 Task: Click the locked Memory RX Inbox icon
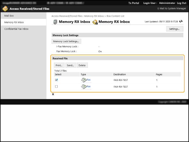(94, 22)
